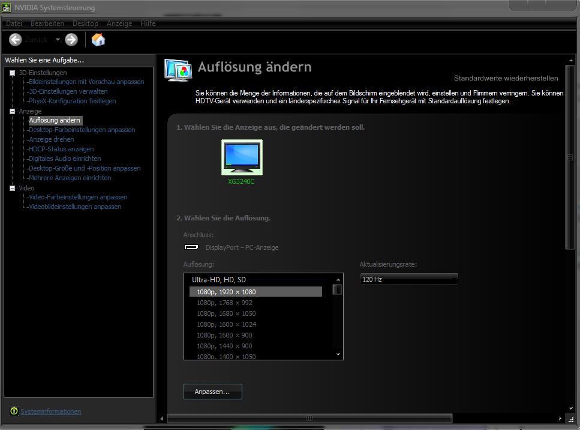580x430 pixels.
Task: Open the Anzeige menu
Action: pos(119,23)
